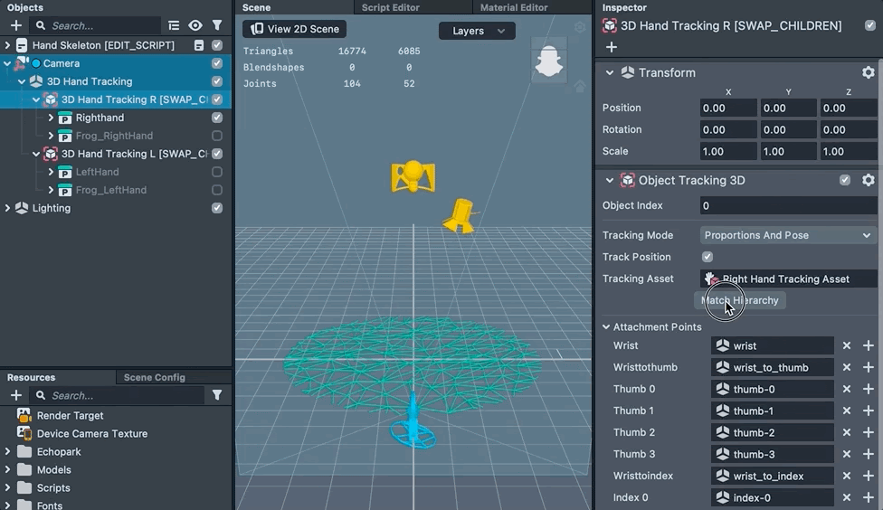Screen dimensions: 883x510
Task: Click the Match Hierarchy button
Action: 740,300
